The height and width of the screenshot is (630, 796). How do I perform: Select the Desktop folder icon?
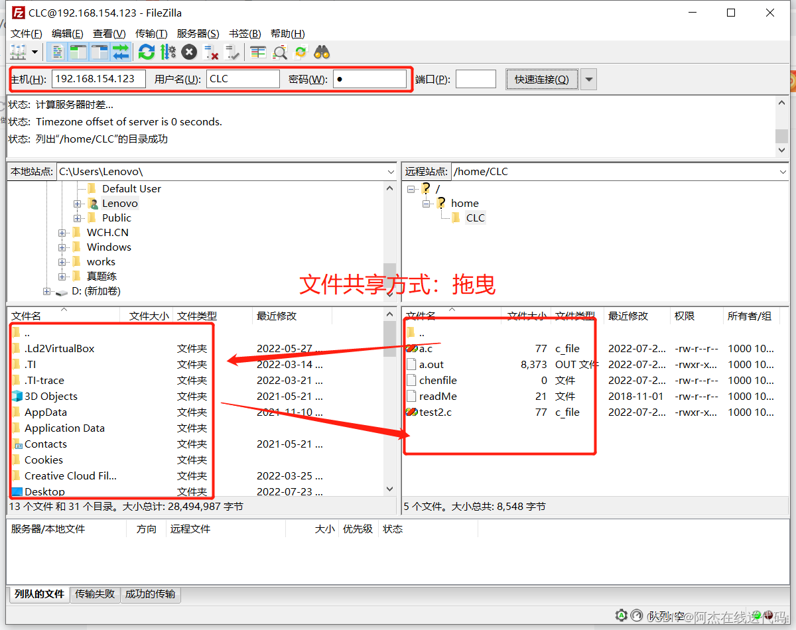[x=17, y=491]
